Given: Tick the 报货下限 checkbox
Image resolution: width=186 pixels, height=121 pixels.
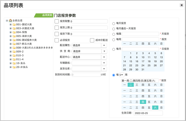Looking at the screenshot, I should pos(57,34).
